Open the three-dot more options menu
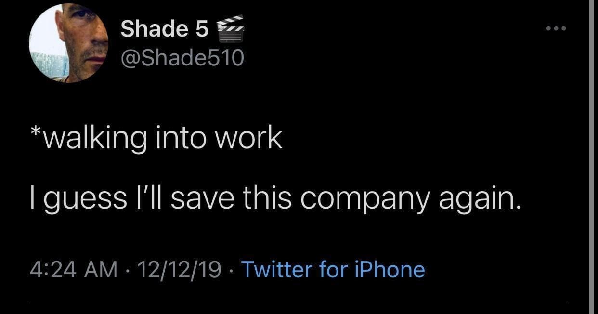This screenshot has width=598, height=314. (x=557, y=28)
